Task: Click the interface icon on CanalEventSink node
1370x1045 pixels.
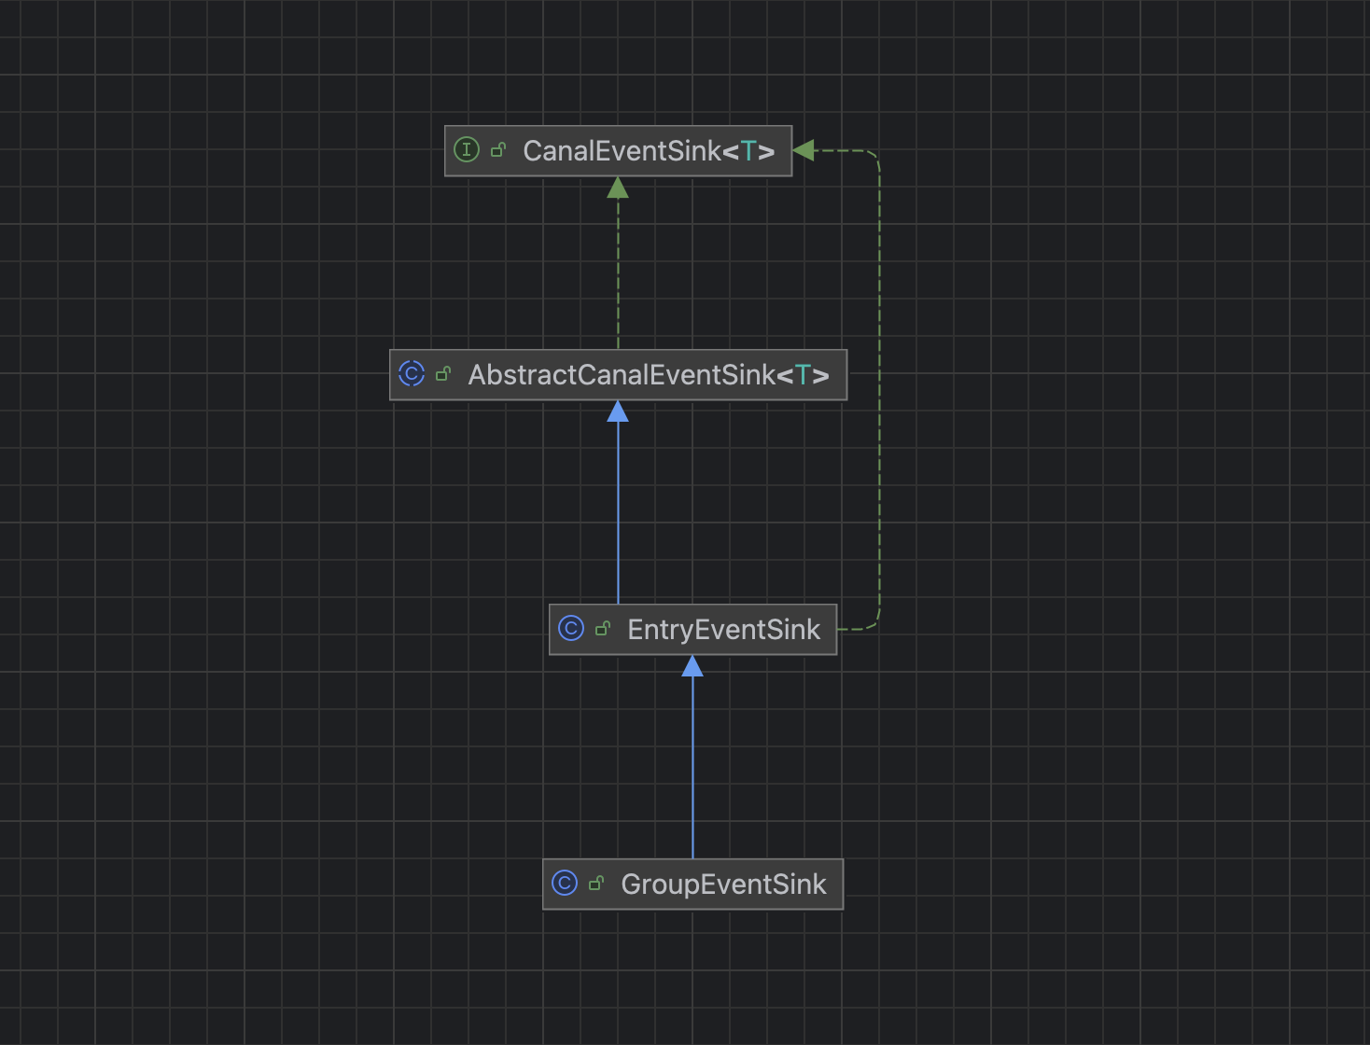Action: pyautogui.click(x=466, y=150)
